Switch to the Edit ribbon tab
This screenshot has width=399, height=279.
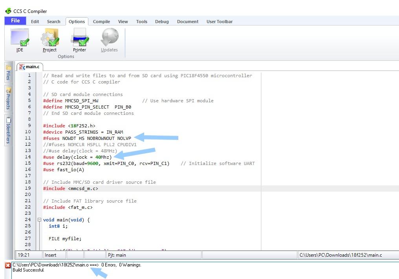point(35,22)
